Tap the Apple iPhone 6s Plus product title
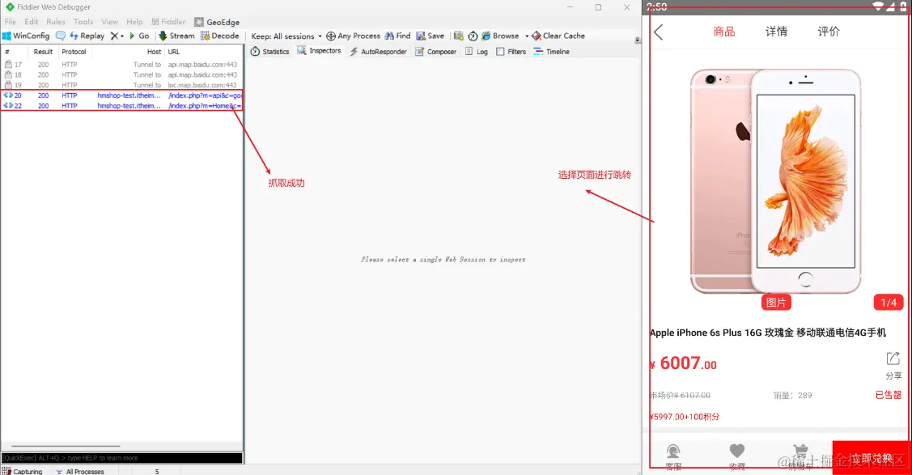This screenshot has height=475, width=912. pyautogui.click(x=768, y=333)
